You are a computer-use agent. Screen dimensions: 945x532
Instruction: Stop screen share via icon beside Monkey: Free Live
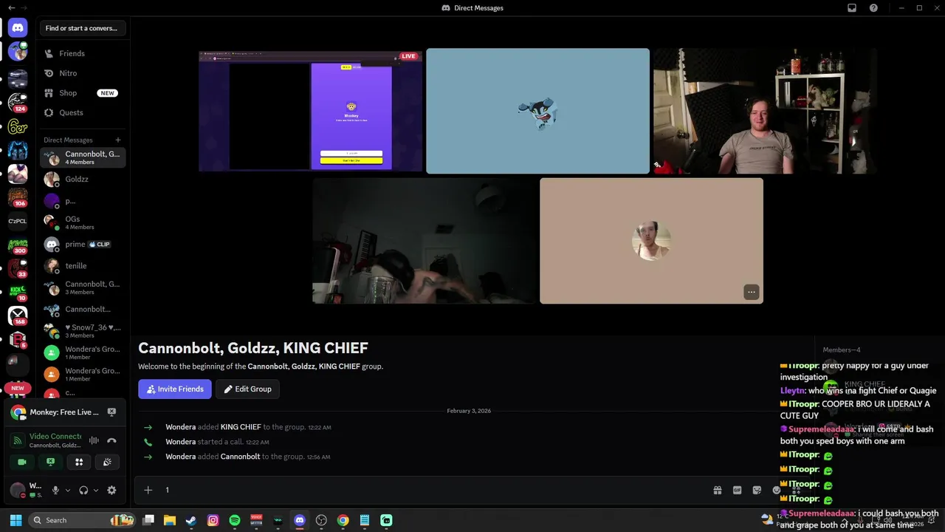click(x=111, y=412)
